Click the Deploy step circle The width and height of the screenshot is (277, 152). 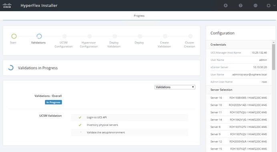140,36
